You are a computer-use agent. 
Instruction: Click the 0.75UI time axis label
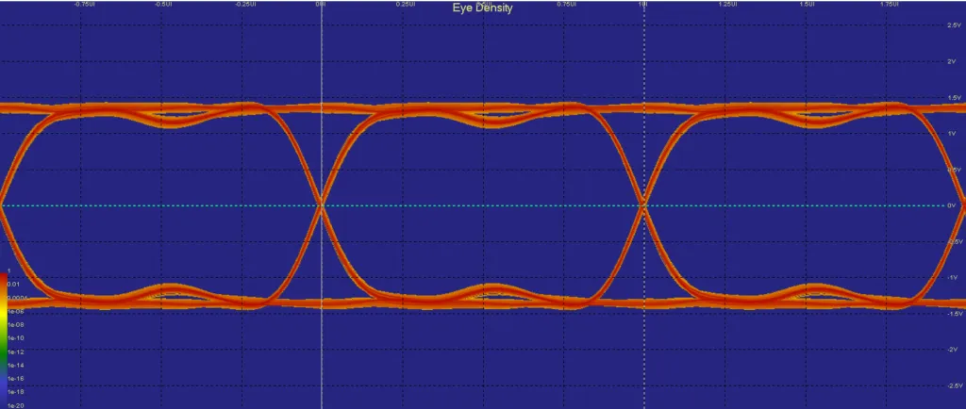[566, 4]
